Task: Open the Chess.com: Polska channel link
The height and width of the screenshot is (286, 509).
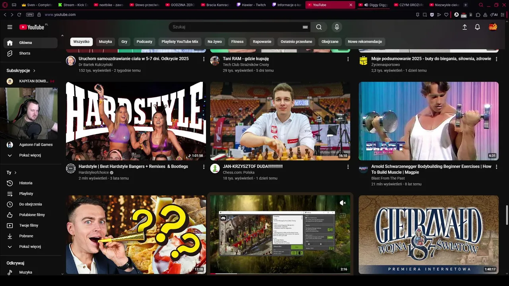Action: point(239,173)
